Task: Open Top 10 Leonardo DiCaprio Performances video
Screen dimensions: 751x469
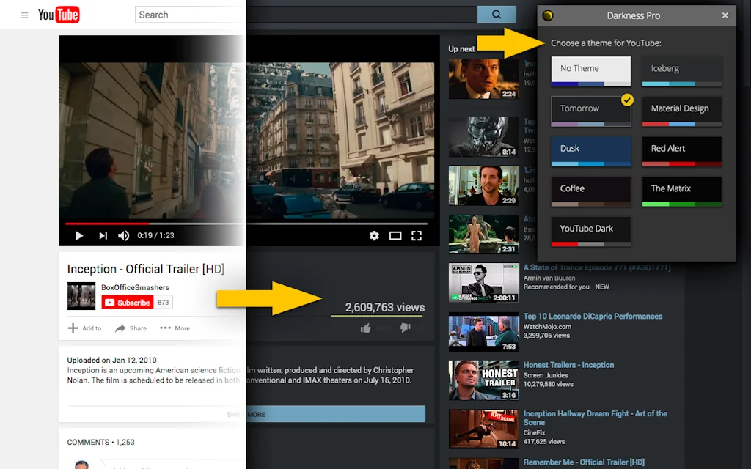Action: pyautogui.click(x=593, y=317)
